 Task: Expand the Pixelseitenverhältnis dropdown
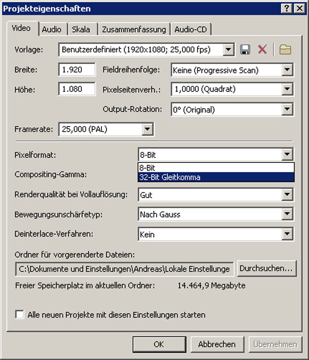pos(286,90)
